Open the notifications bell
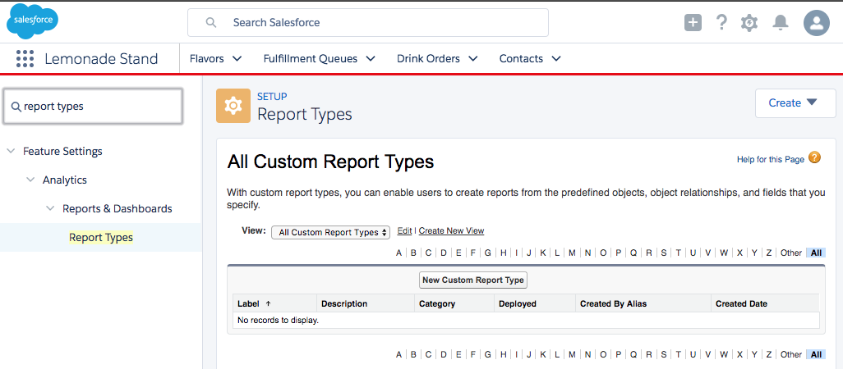Viewport: 843px width, 369px height. tap(781, 23)
